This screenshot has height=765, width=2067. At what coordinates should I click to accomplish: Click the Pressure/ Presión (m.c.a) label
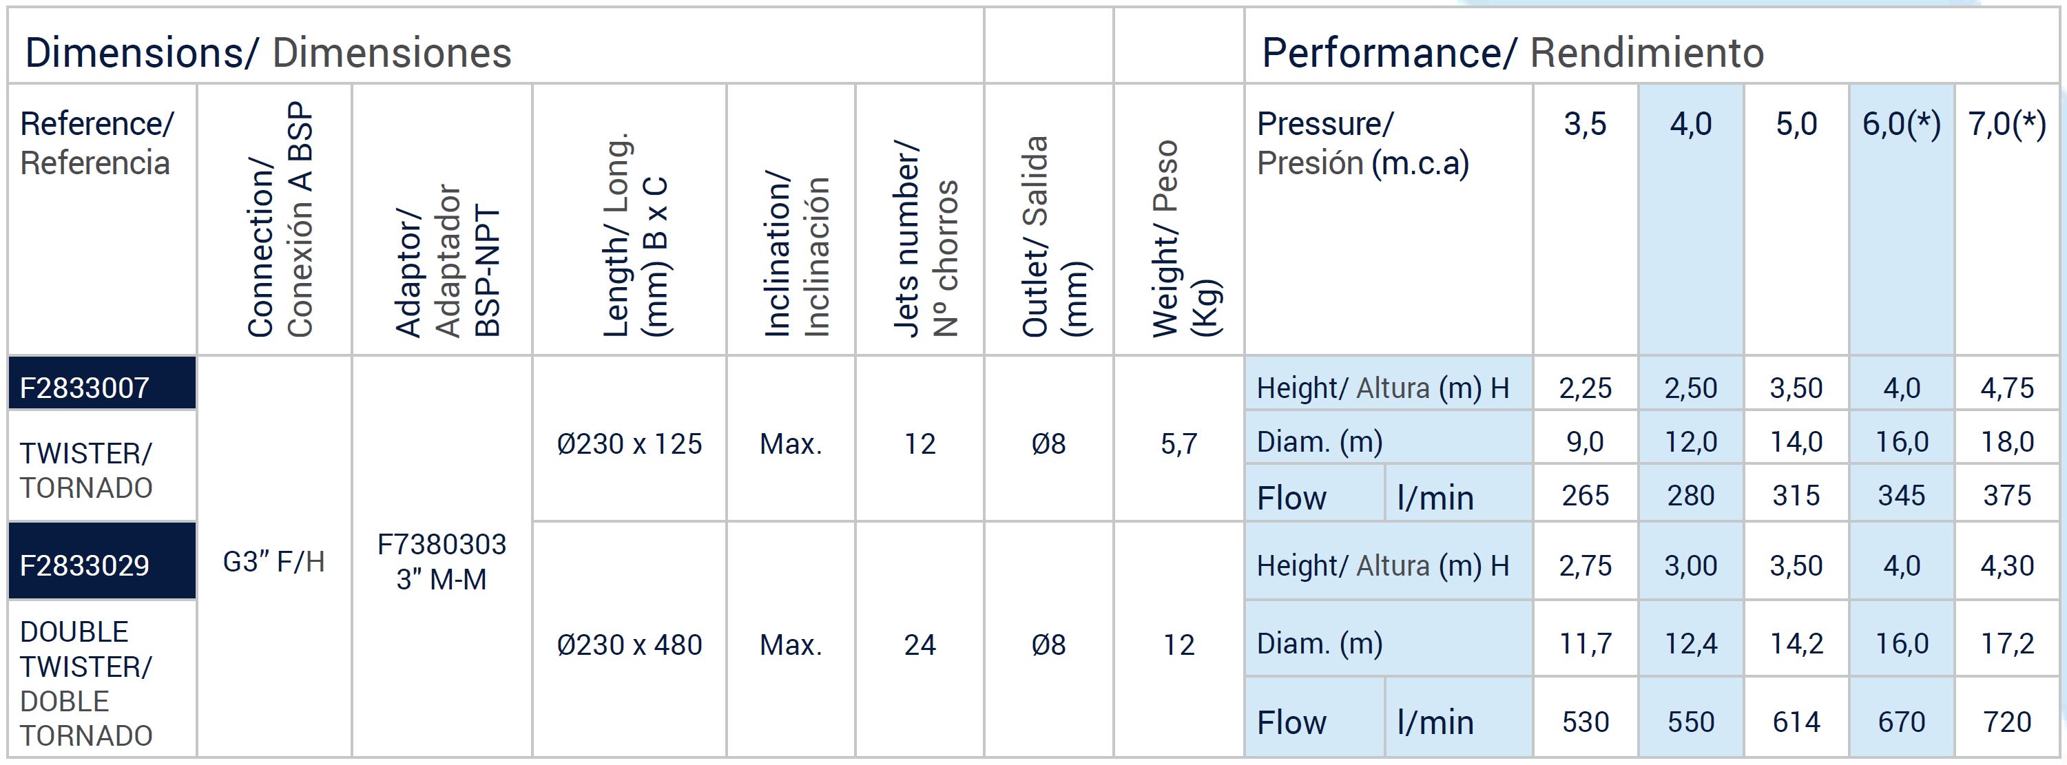[x=1362, y=143]
